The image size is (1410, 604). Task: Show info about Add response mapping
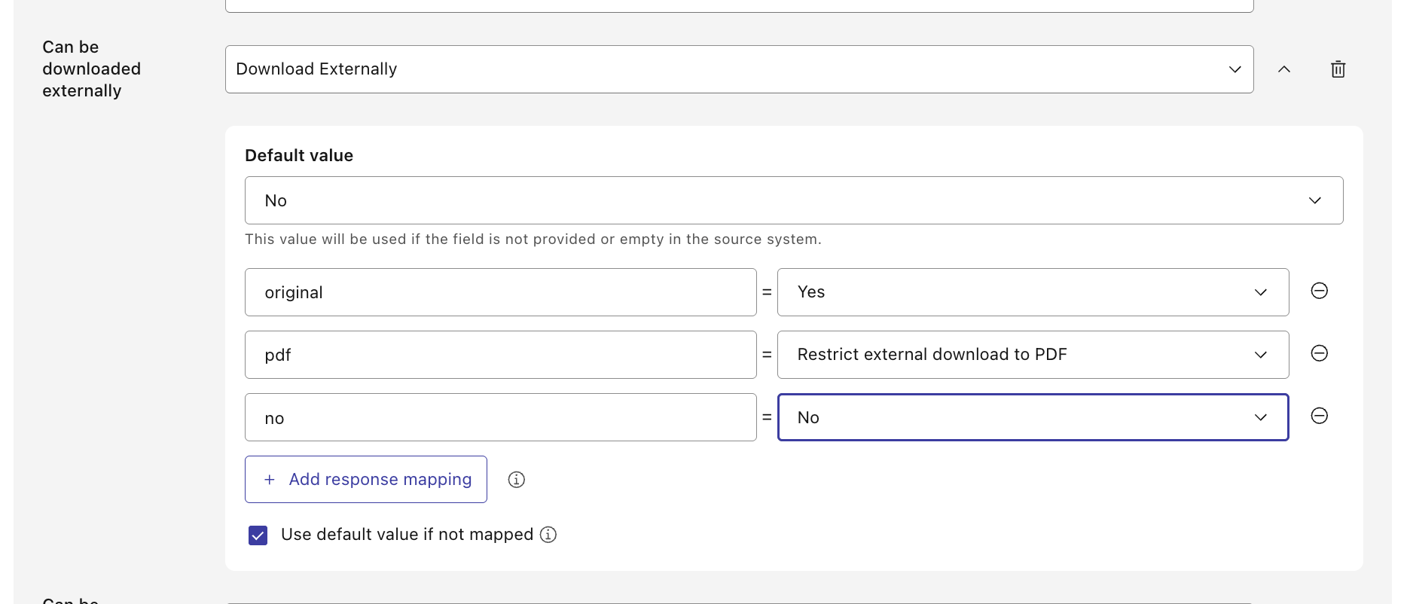(516, 480)
